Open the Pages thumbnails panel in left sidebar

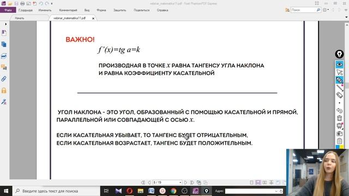tap(4, 45)
